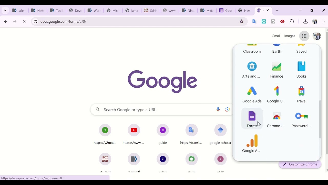Screen dimensions: 328x185
Task: Open Password Manager app
Action: click(301, 119)
